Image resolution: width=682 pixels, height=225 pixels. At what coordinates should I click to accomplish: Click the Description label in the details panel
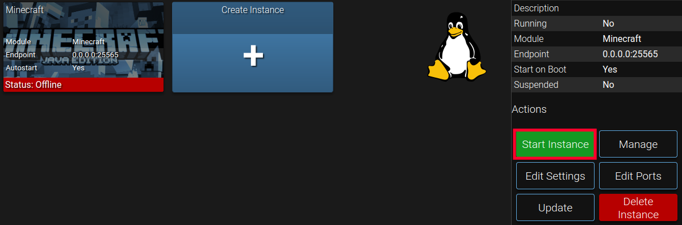[x=537, y=9]
